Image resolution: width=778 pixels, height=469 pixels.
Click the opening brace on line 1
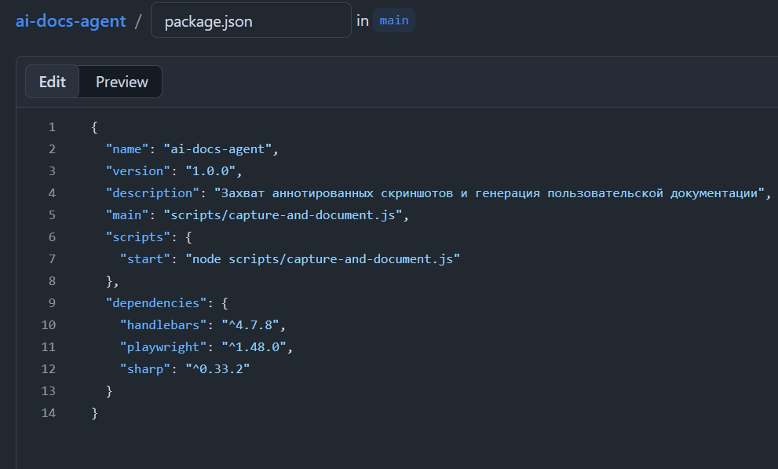click(x=95, y=127)
